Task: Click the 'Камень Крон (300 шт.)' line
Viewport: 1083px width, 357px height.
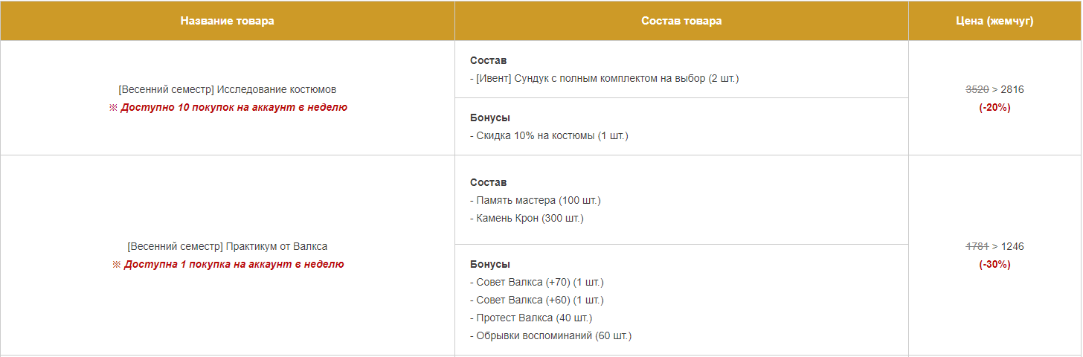Action: (x=527, y=218)
